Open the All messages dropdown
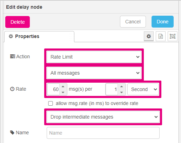 coord(94,73)
